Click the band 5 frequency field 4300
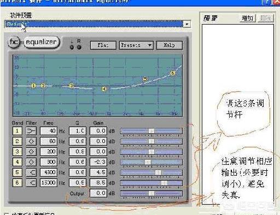 pyautogui.click(x=49, y=172)
